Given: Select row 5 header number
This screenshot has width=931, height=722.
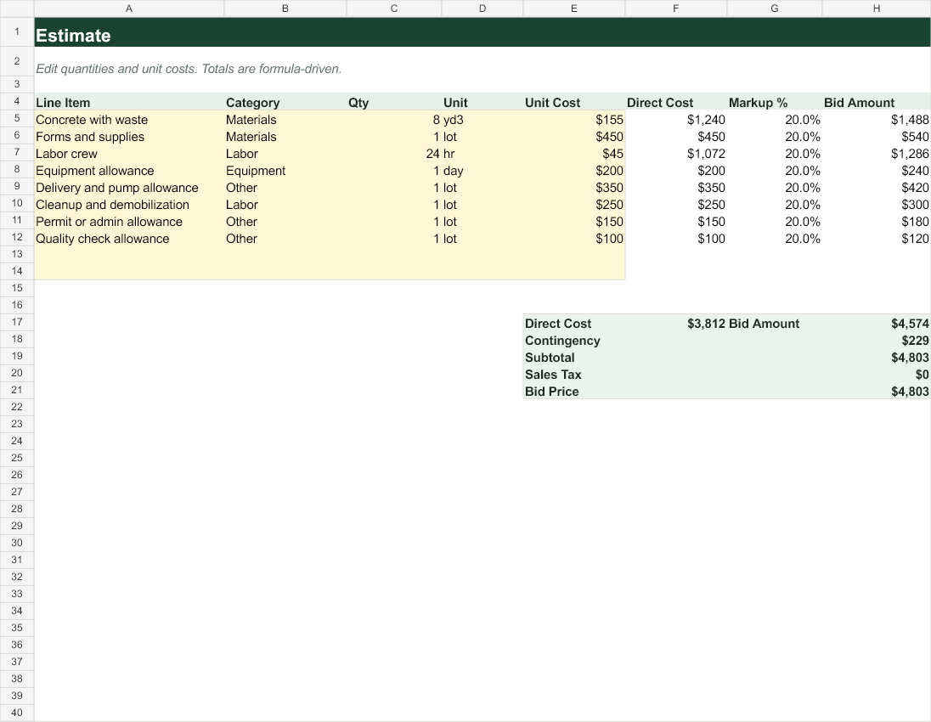Looking at the screenshot, I should pyautogui.click(x=17, y=118).
